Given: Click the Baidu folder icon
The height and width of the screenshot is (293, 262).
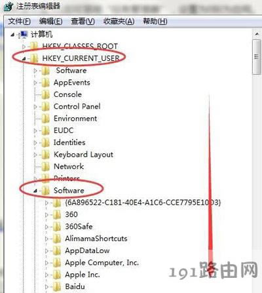Looking at the screenshot, I should coord(57,286).
